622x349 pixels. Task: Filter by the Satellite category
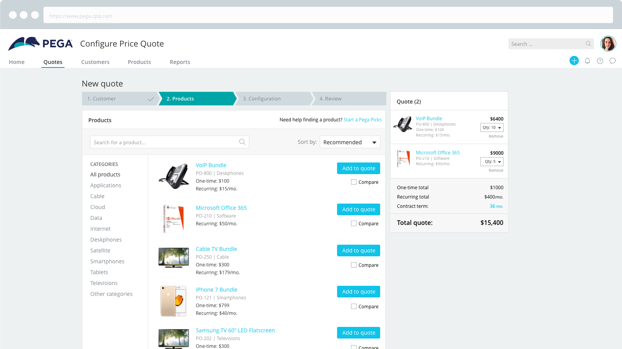tap(100, 251)
